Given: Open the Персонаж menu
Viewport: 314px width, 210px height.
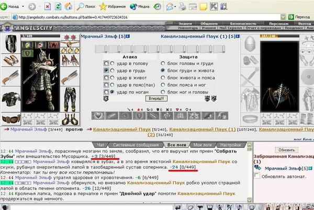Looking at the screenshot, I should (279, 24).
